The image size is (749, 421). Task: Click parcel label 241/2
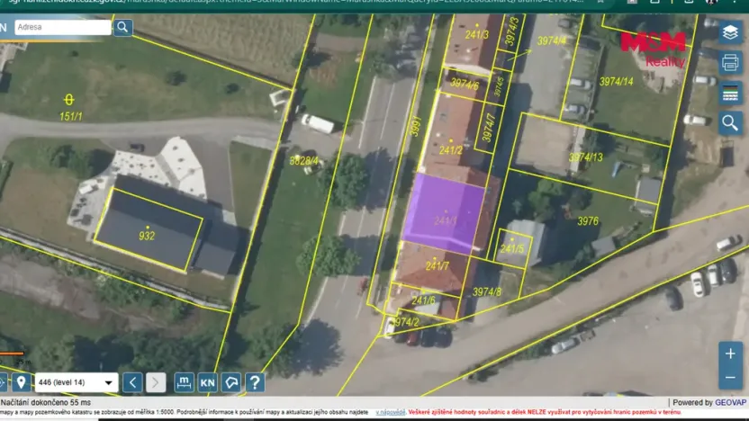point(450,150)
